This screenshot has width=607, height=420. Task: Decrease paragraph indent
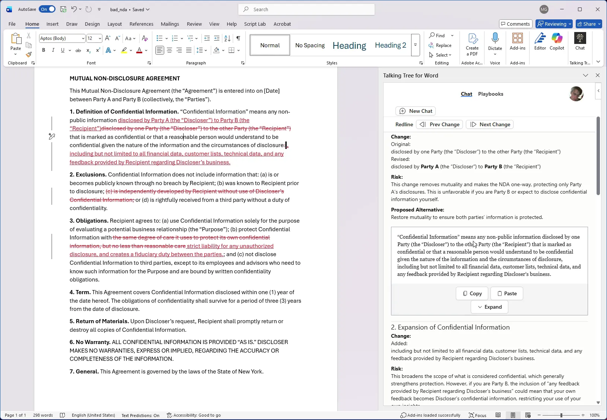[x=207, y=38]
